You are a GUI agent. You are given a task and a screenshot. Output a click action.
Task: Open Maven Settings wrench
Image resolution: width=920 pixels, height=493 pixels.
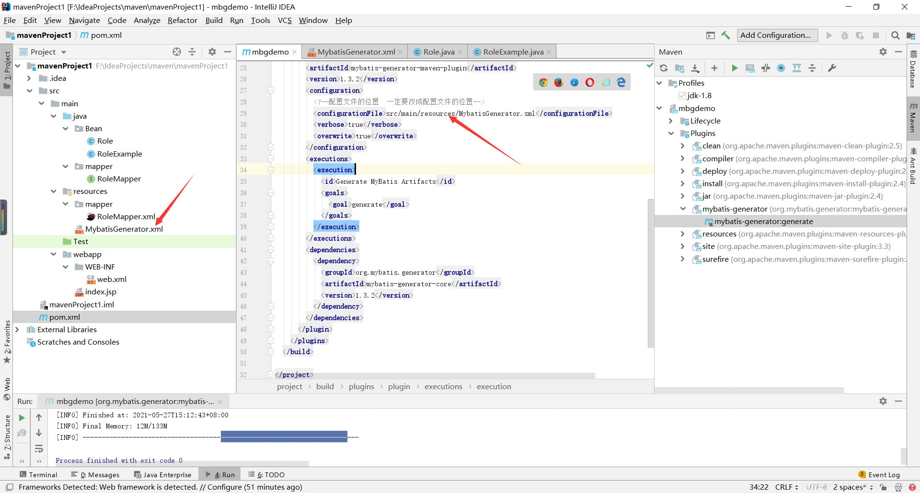832,68
